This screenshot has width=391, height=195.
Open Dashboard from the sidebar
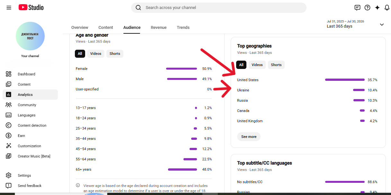coord(26,74)
